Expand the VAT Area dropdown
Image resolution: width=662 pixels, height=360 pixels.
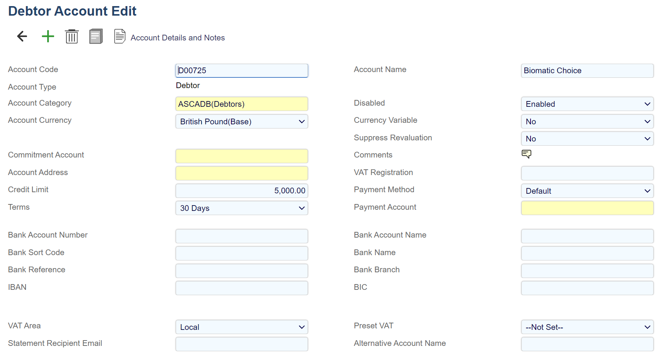click(242, 327)
